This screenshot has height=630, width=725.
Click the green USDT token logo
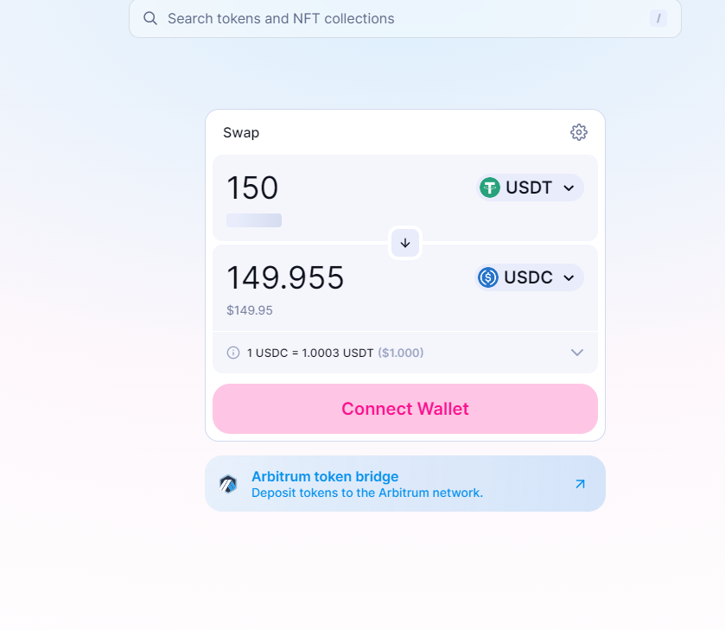490,188
